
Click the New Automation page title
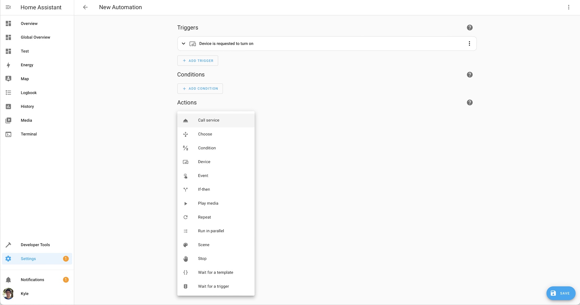(x=121, y=7)
